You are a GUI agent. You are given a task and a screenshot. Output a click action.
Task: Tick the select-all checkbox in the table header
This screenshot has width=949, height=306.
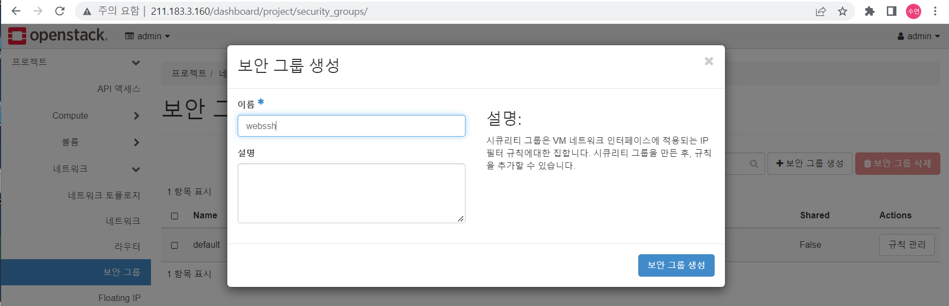click(174, 216)
